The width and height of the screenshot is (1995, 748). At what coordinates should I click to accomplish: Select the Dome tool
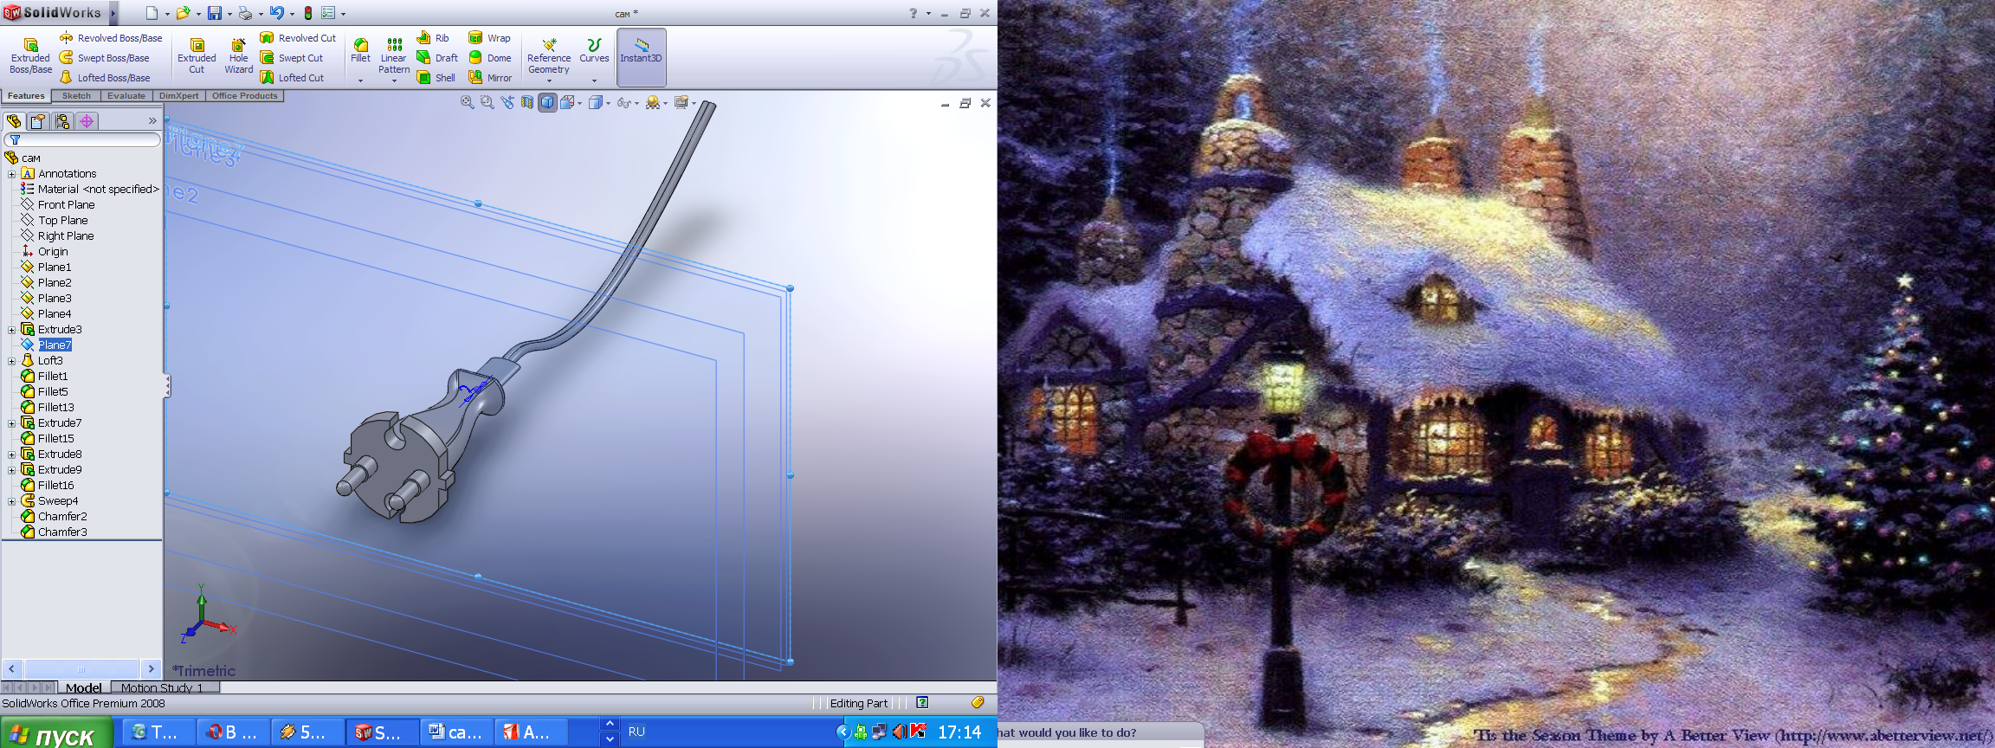[489, 58]
